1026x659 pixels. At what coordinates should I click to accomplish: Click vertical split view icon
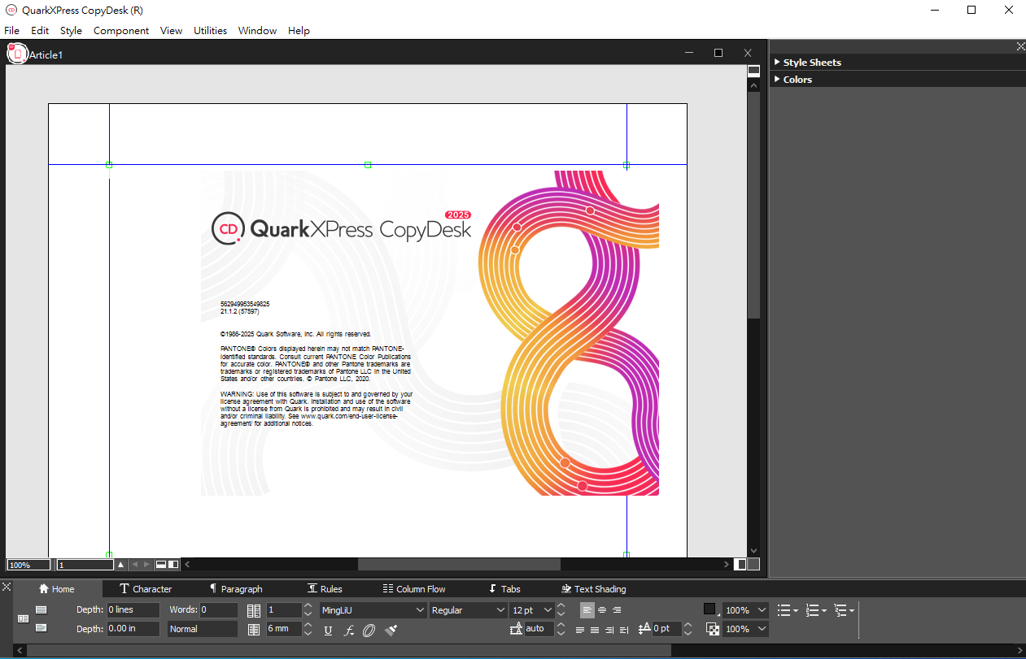173,564
